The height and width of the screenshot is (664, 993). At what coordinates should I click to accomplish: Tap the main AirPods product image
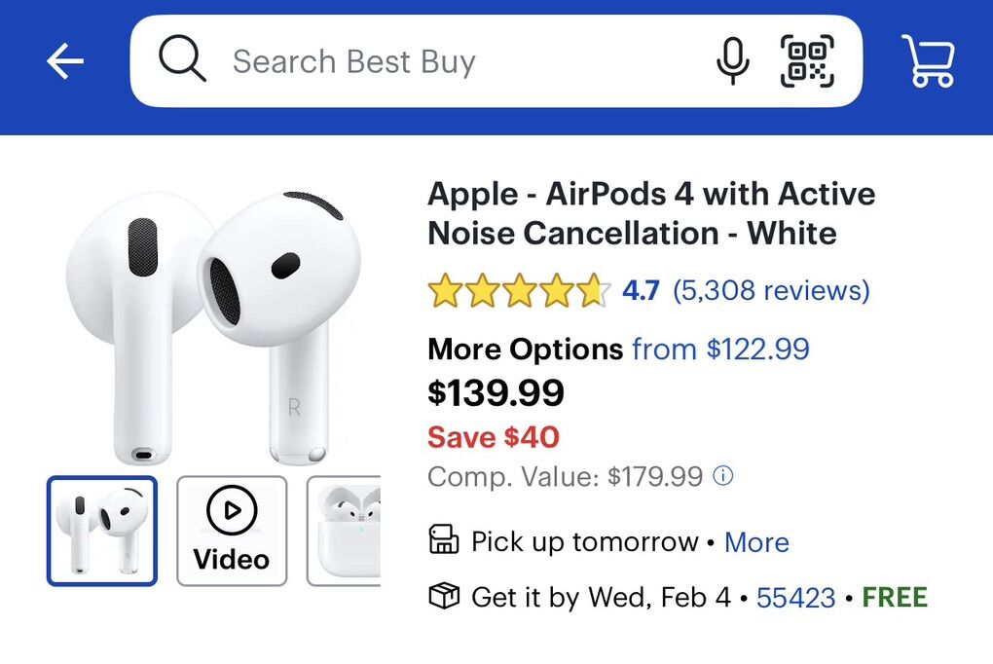tap(212, 326)
